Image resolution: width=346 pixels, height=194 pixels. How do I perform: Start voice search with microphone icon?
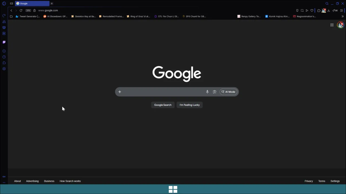click(x=207, y=92)
